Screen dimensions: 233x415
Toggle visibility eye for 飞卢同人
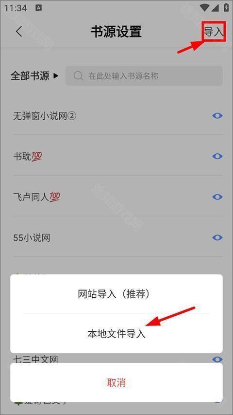[217, 197]
